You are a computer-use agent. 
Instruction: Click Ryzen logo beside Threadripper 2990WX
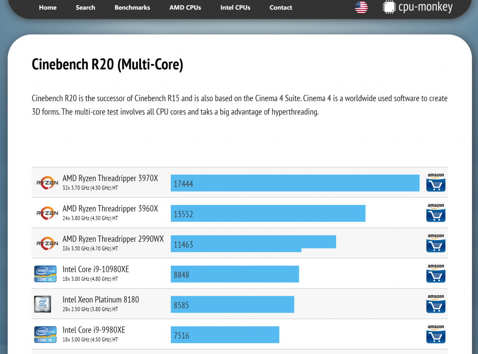47,243
